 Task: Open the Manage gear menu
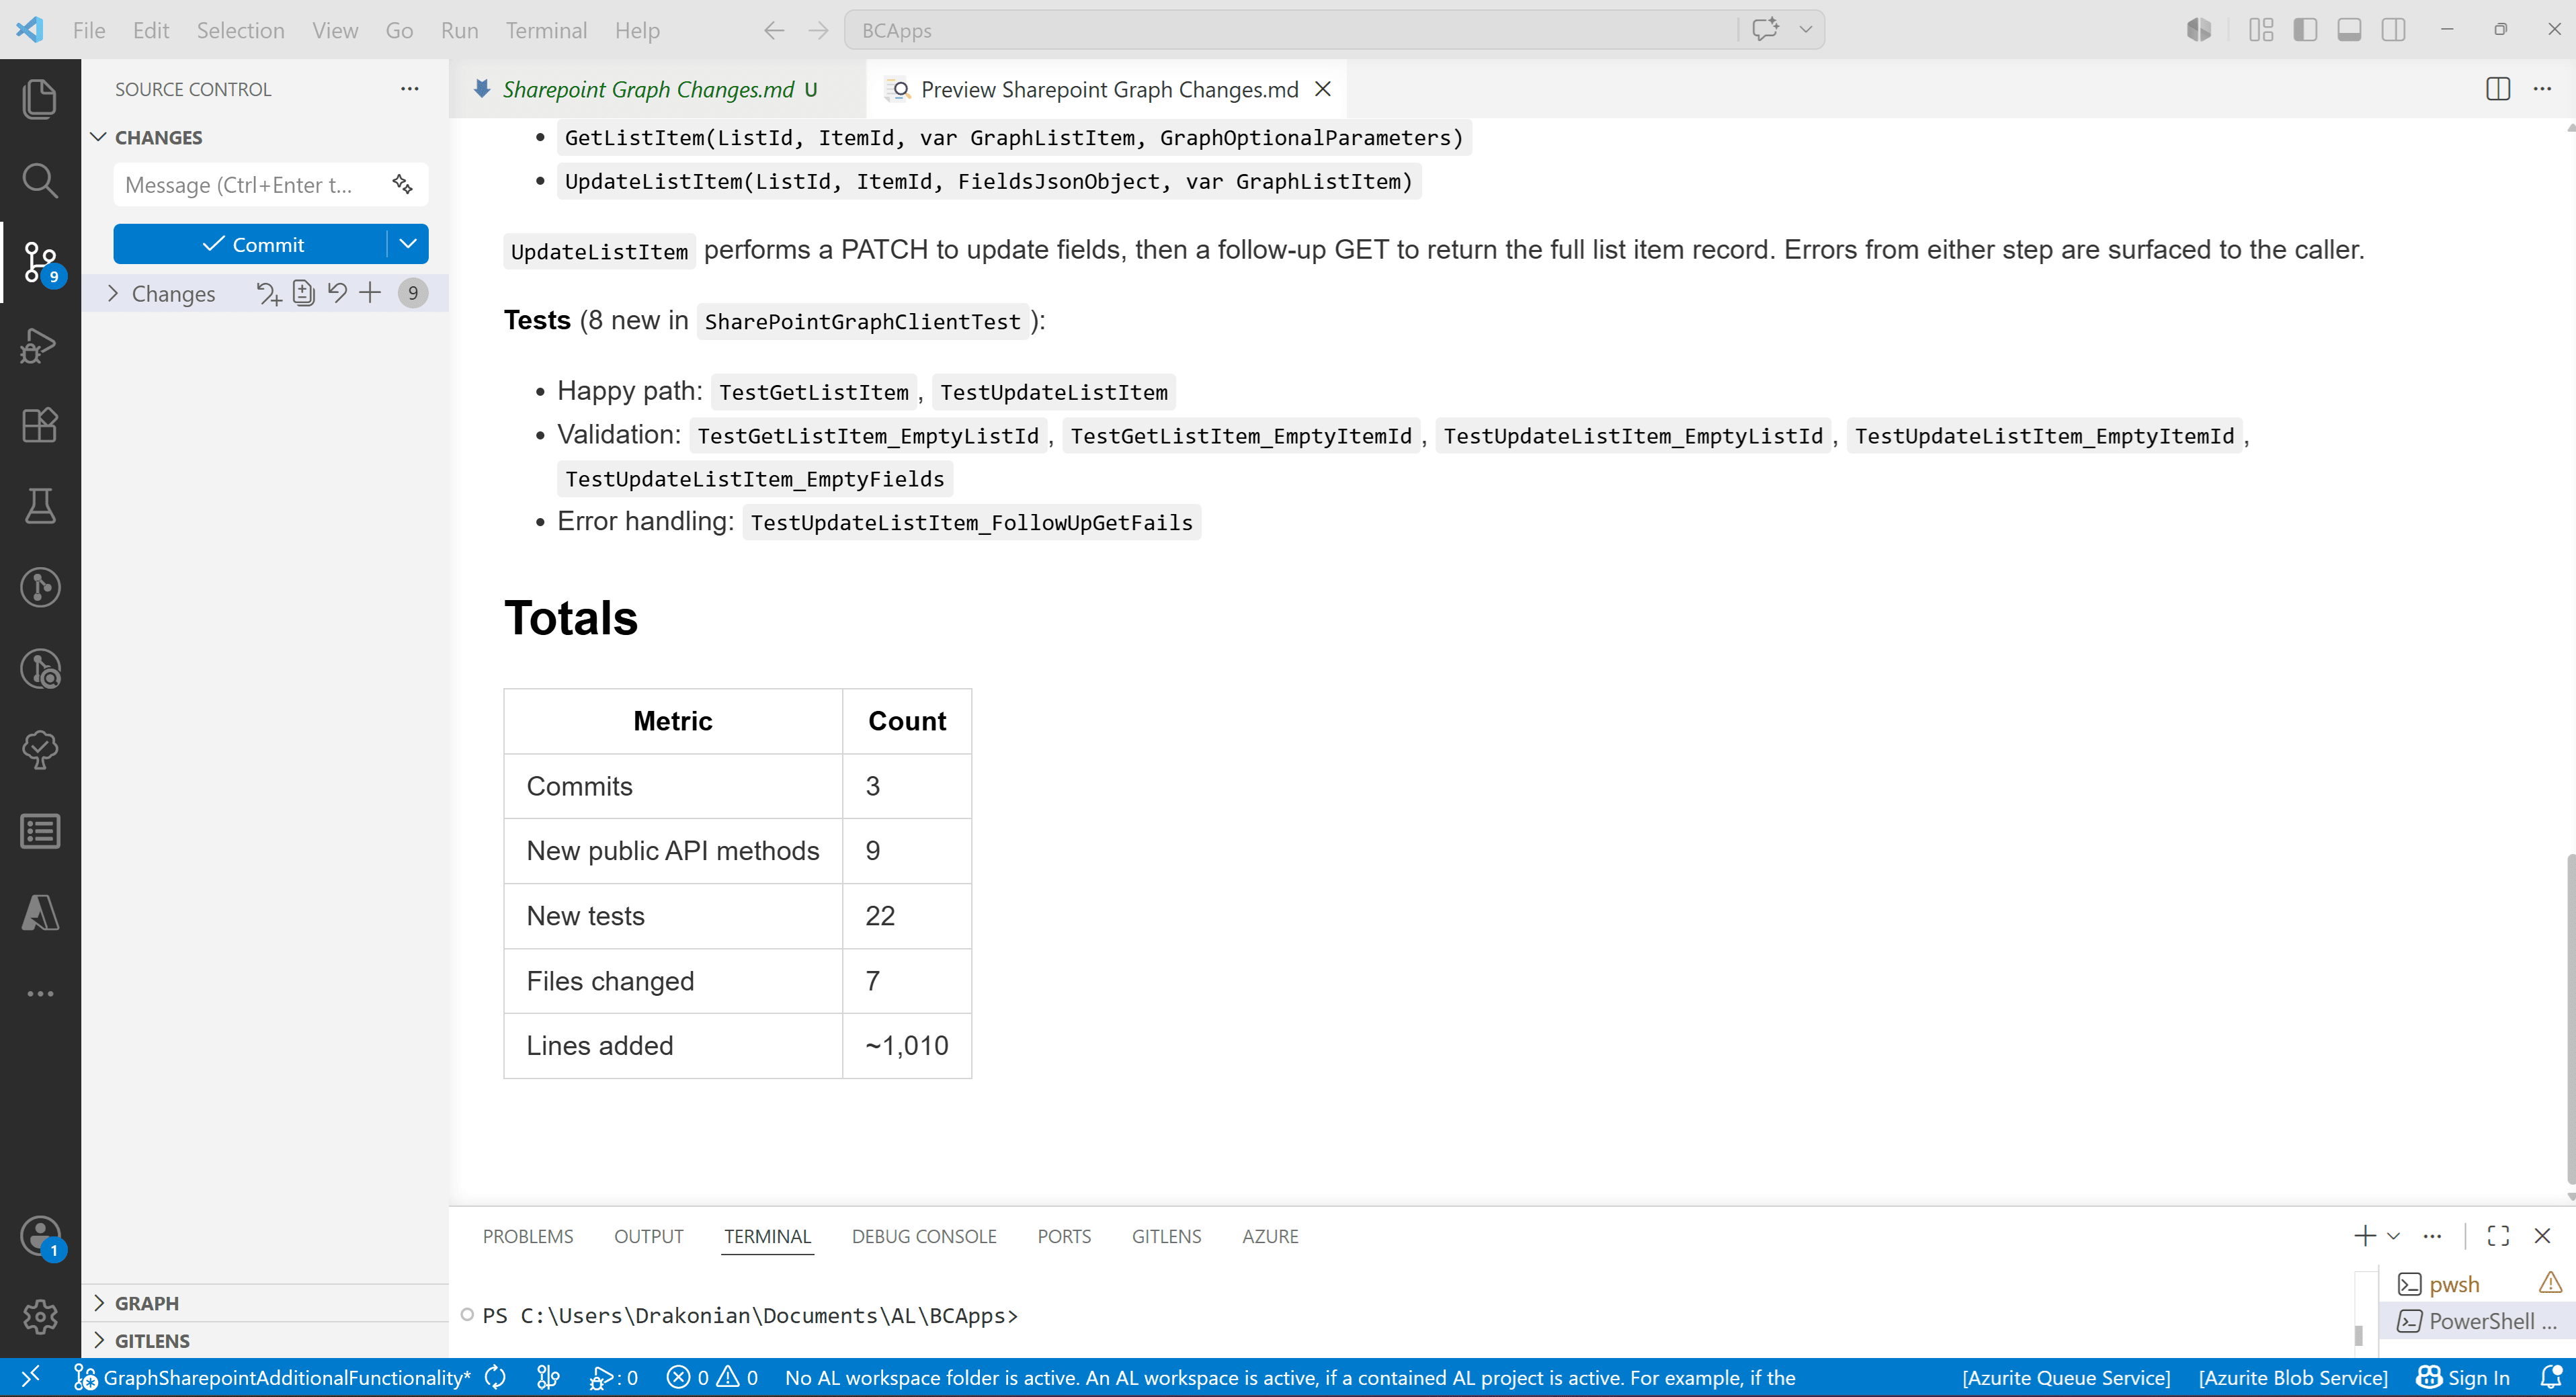(x=40, y=1317)
